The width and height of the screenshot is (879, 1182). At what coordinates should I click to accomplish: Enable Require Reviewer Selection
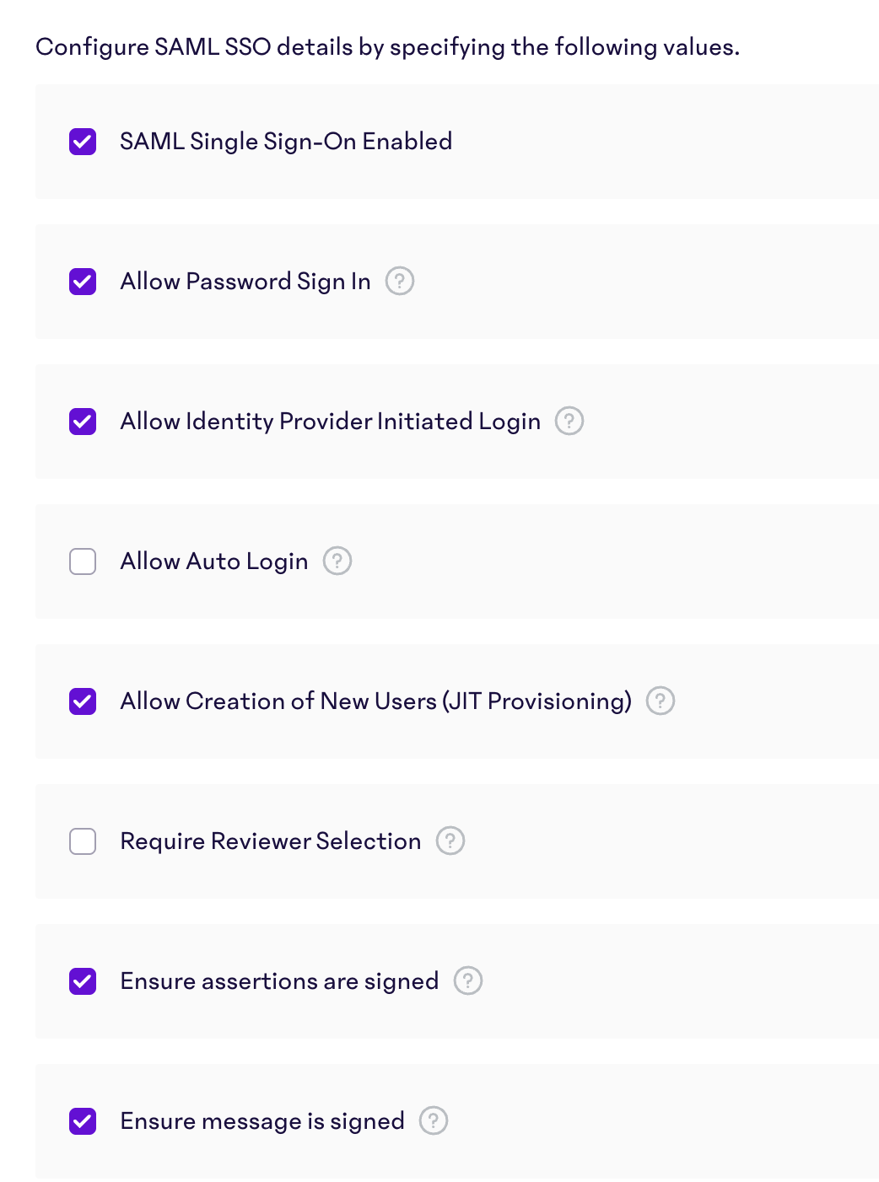click(82, 841)
